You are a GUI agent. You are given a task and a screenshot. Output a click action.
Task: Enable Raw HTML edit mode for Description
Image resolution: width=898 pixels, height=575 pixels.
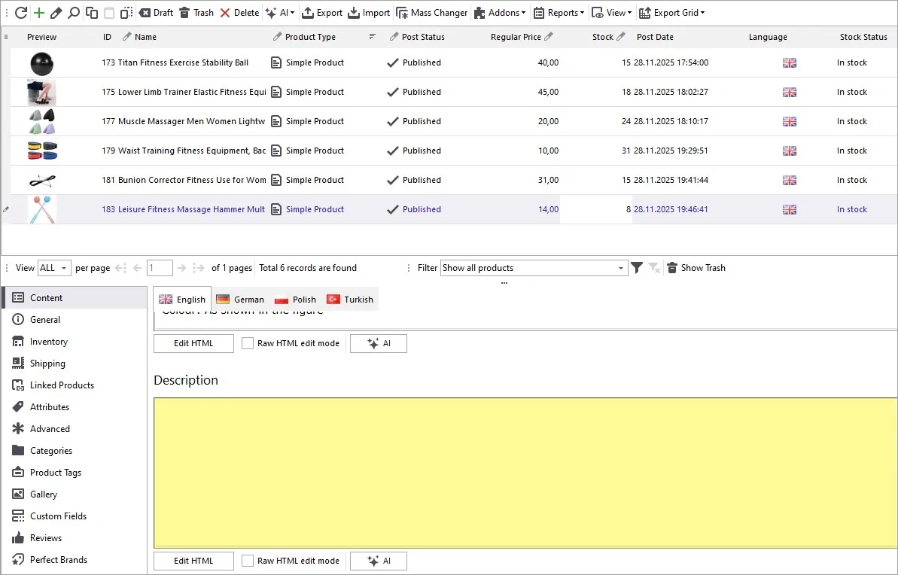point(248,561)
